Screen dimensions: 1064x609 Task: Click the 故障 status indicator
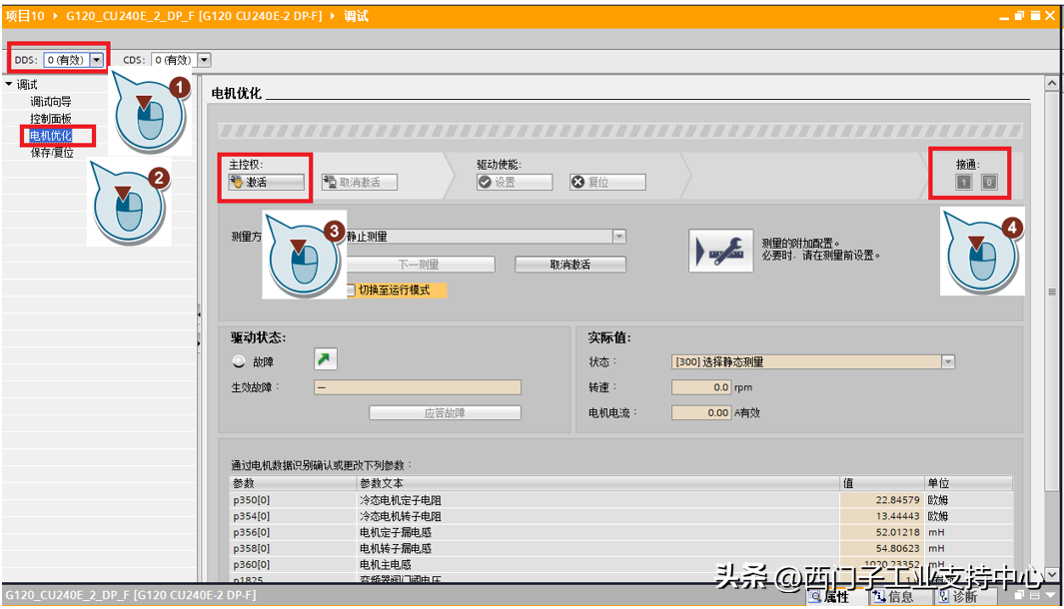(x=238, y=362)
